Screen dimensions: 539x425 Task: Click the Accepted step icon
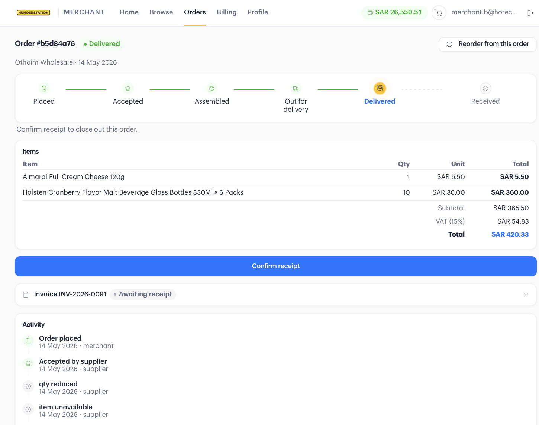point(128,88)
